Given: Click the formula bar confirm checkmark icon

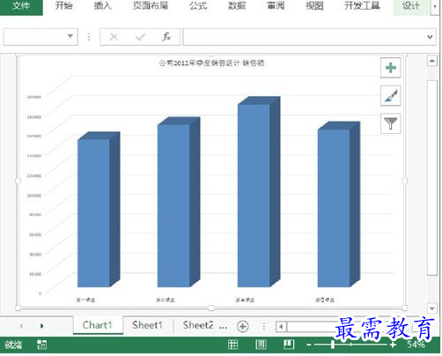Looking at the screenshot, I should click(140, 37).
